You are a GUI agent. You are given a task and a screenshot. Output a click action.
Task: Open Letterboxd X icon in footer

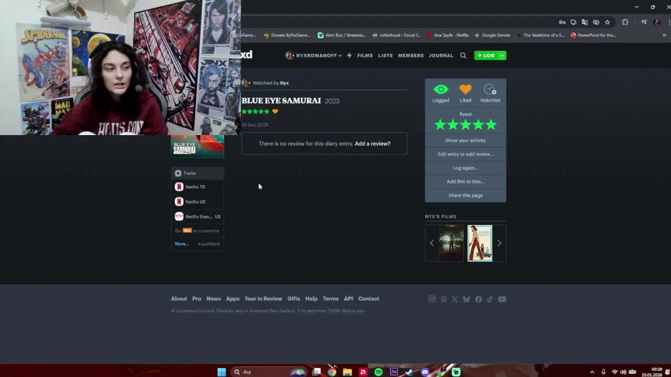click(454, 299)
